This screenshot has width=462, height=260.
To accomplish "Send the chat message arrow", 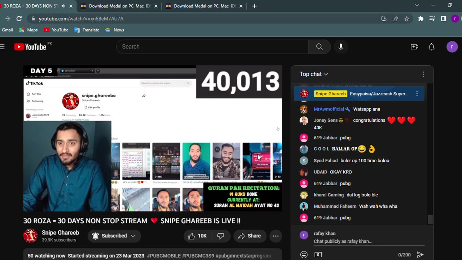I will coord(420,255).
